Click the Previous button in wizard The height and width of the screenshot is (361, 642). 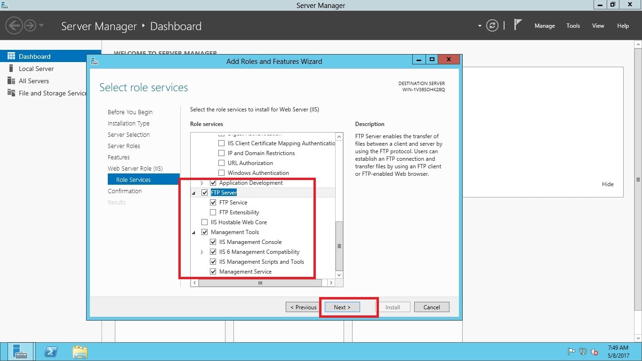[303, 307]
